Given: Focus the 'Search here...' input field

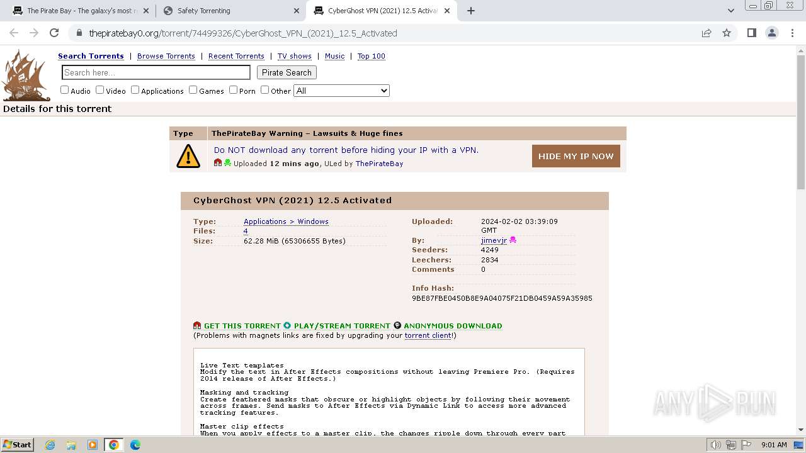Looking at the screenshot, I should 156,72.
